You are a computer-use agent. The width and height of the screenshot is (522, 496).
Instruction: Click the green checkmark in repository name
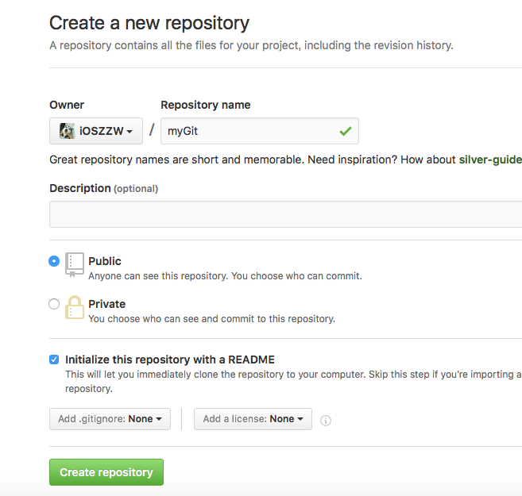tap(345, 131)
